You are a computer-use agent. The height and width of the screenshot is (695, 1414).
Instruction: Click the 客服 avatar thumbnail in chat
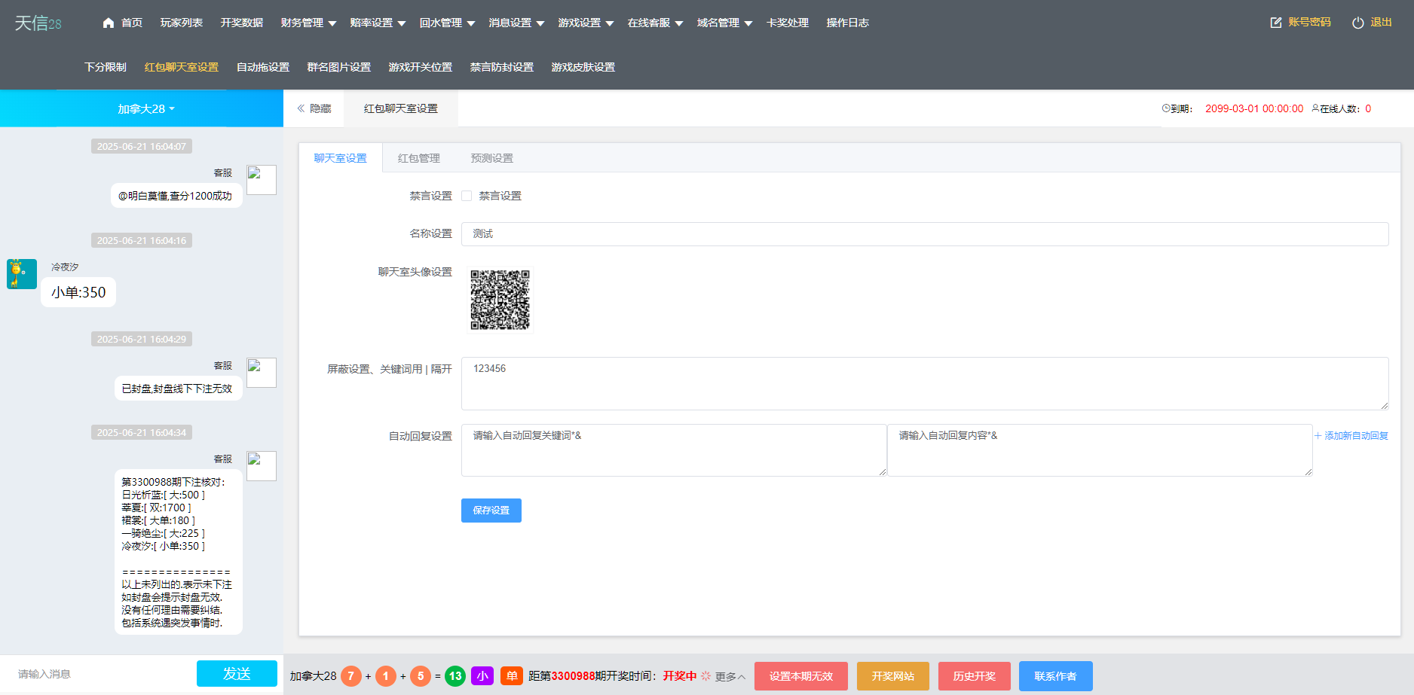coord(262,180)
